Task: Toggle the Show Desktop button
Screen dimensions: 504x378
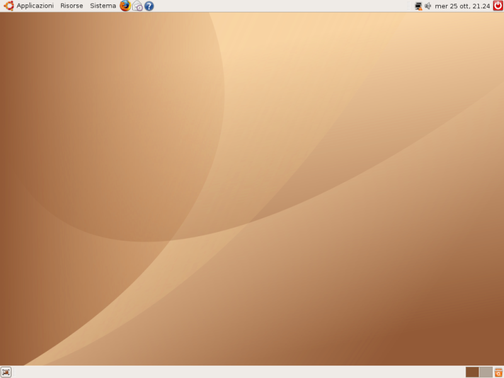Action: click(6, 372)
